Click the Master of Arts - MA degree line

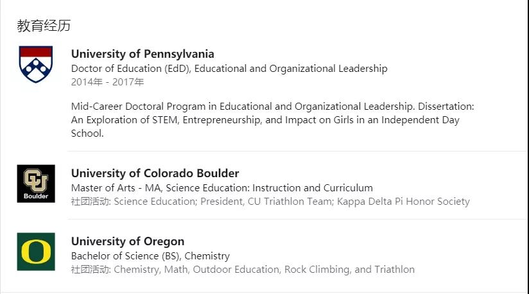[222, 188]
